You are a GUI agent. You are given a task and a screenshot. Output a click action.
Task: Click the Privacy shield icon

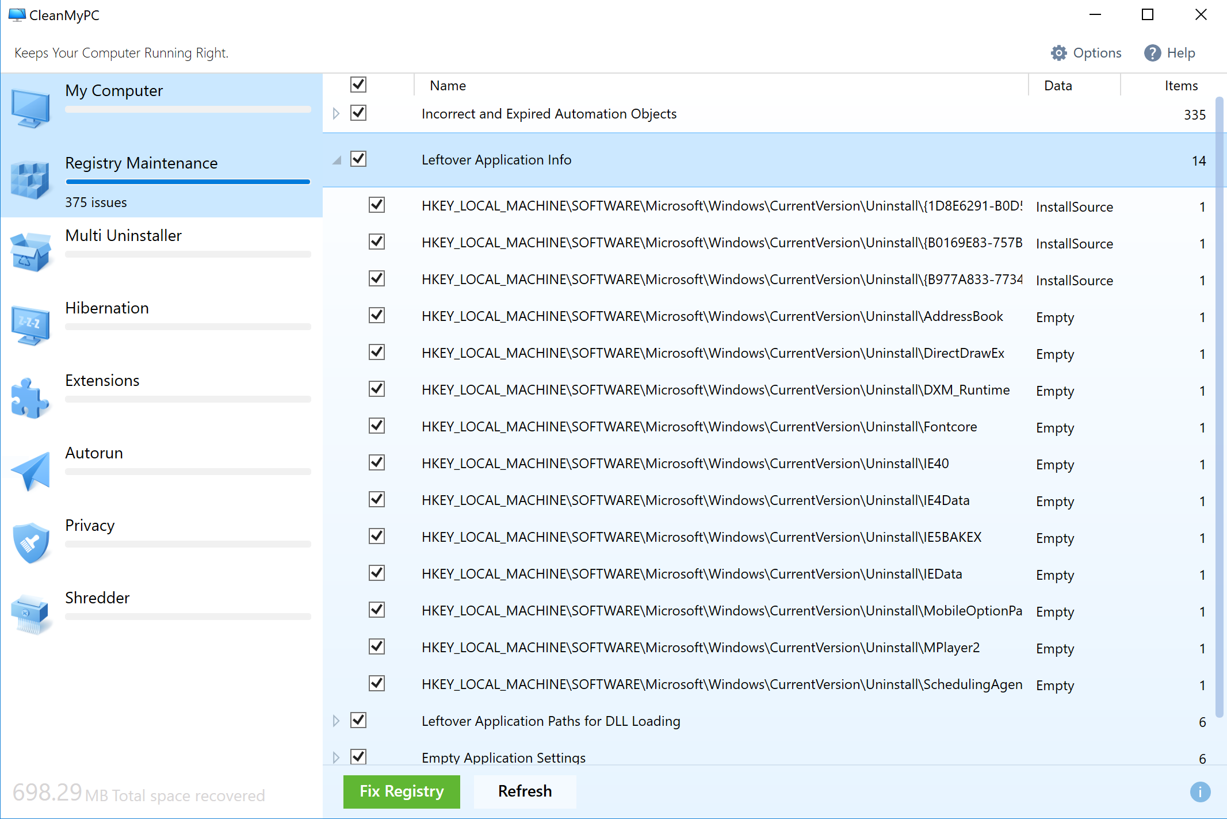(30, 543)
